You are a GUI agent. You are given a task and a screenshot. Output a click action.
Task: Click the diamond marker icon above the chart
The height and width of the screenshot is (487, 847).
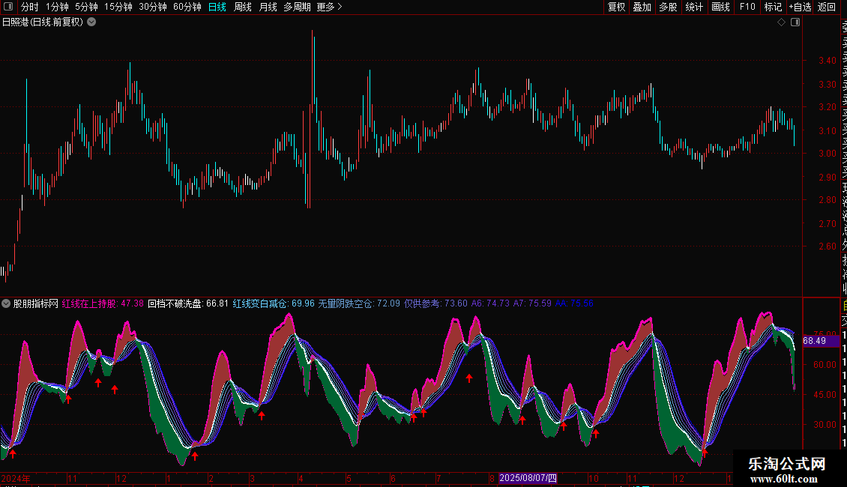pos(781,22)
